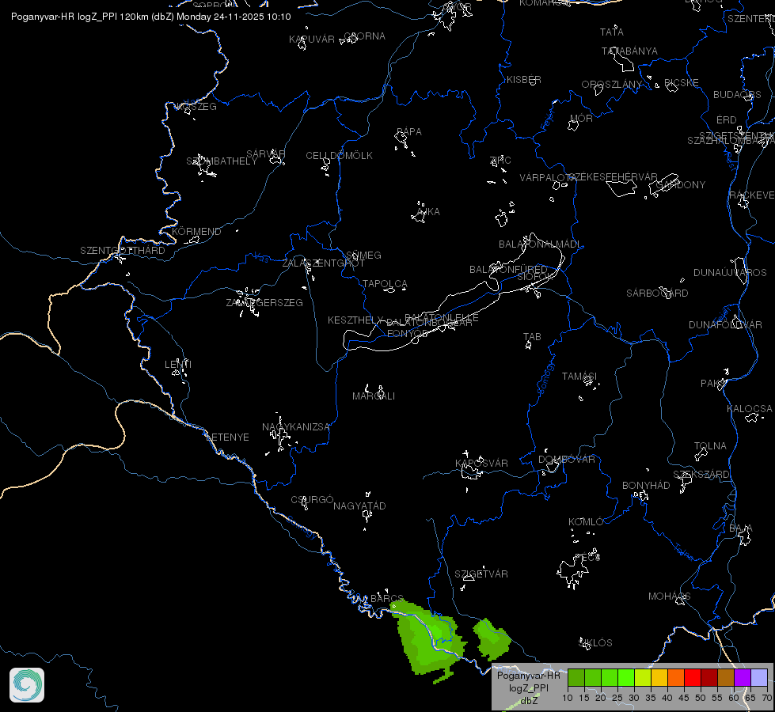Click the MÓR town label
The width and height of the screenshot is (775, 712).
(x=581, y=119)
